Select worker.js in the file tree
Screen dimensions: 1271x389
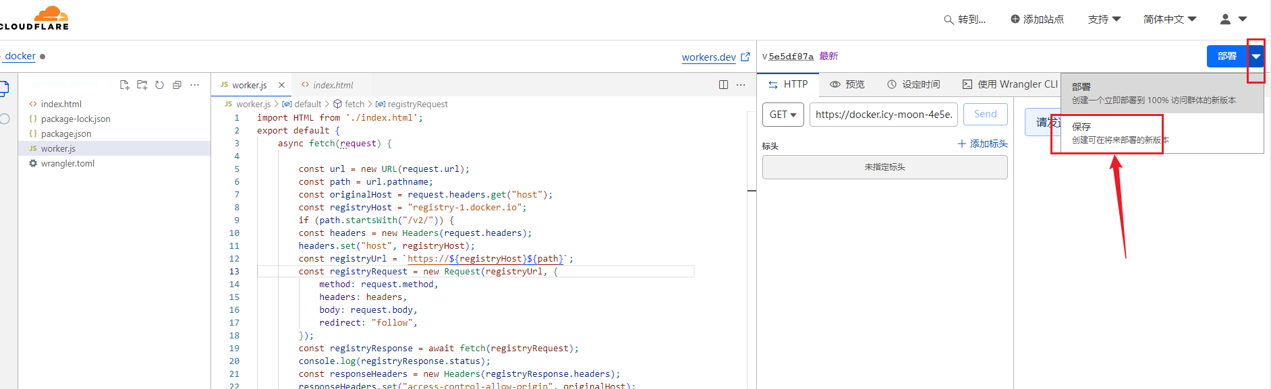(115, 148)
